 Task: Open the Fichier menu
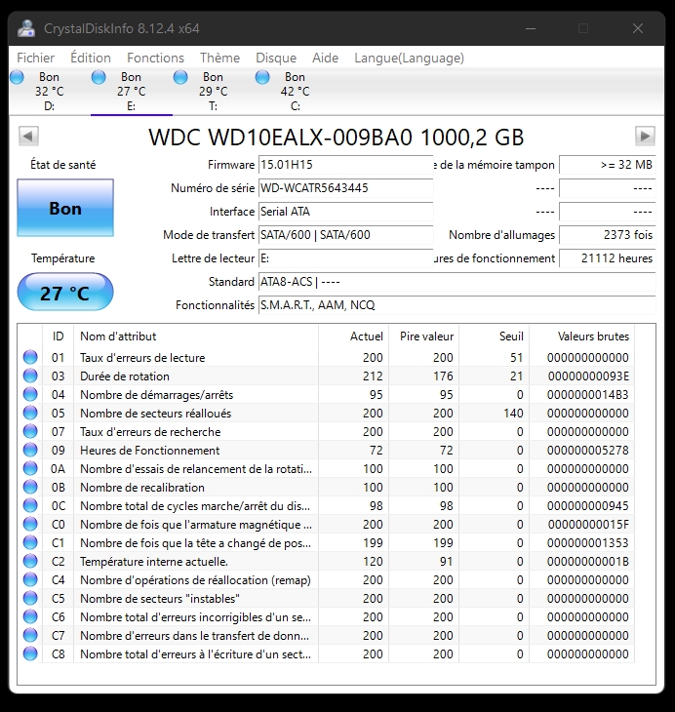36,58
